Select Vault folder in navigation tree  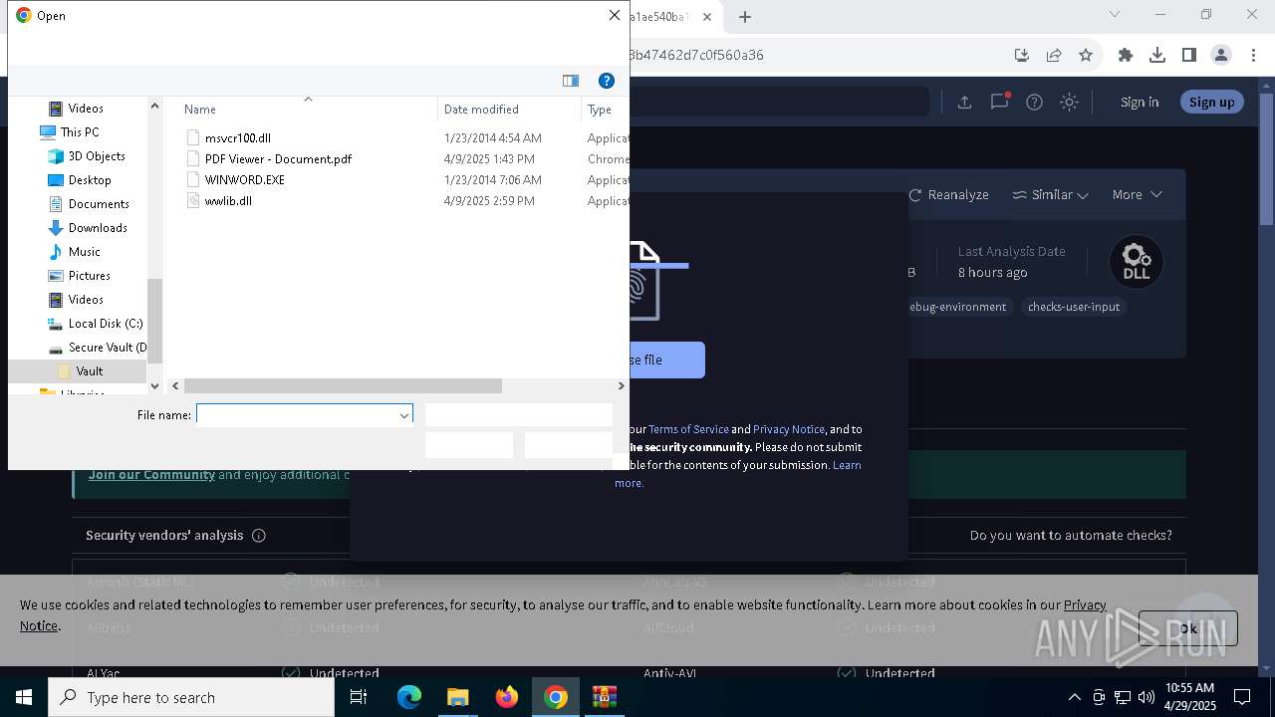(x=89, y=371)
